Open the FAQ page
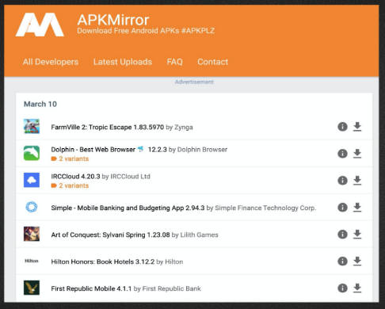This screenshot has height=309, width=385. pyautogui.click(x=175, y=62)
